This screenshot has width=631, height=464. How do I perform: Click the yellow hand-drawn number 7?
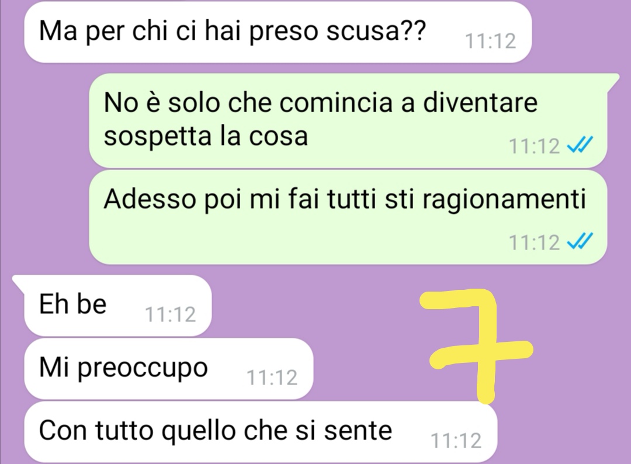click(x=476, y=346)
